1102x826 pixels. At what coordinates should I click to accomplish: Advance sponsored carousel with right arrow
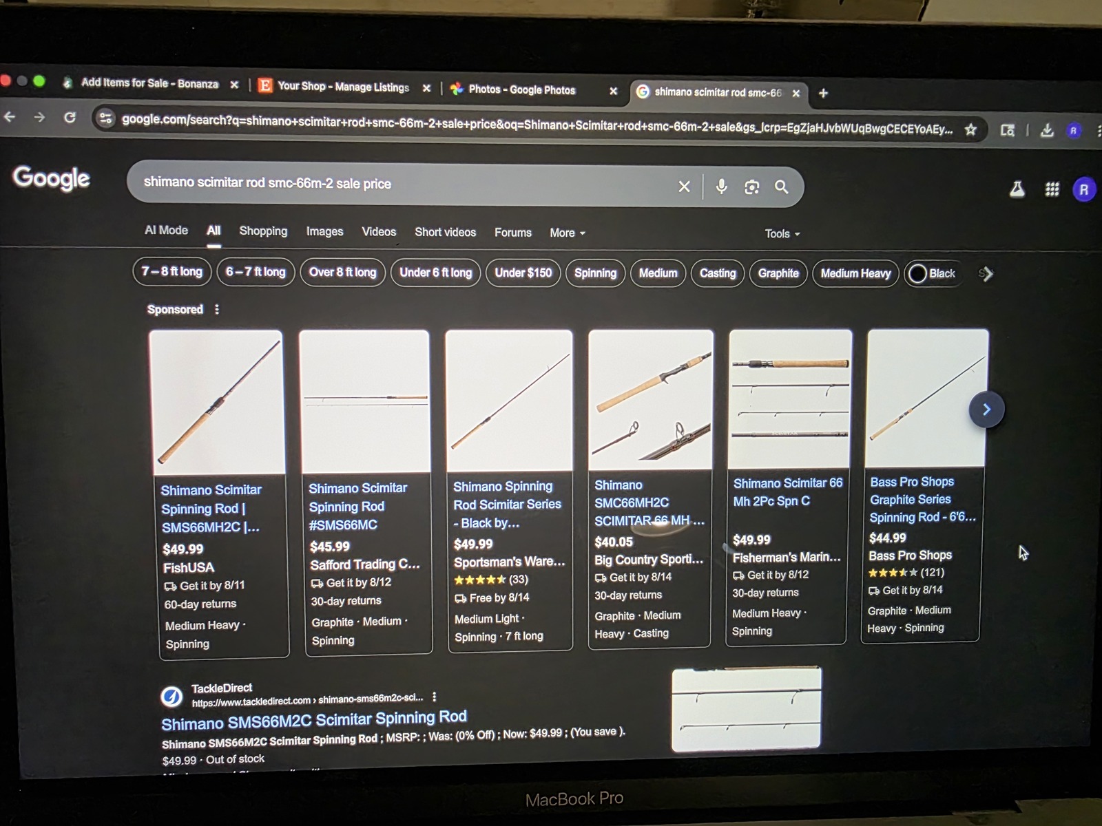(986, 410)
